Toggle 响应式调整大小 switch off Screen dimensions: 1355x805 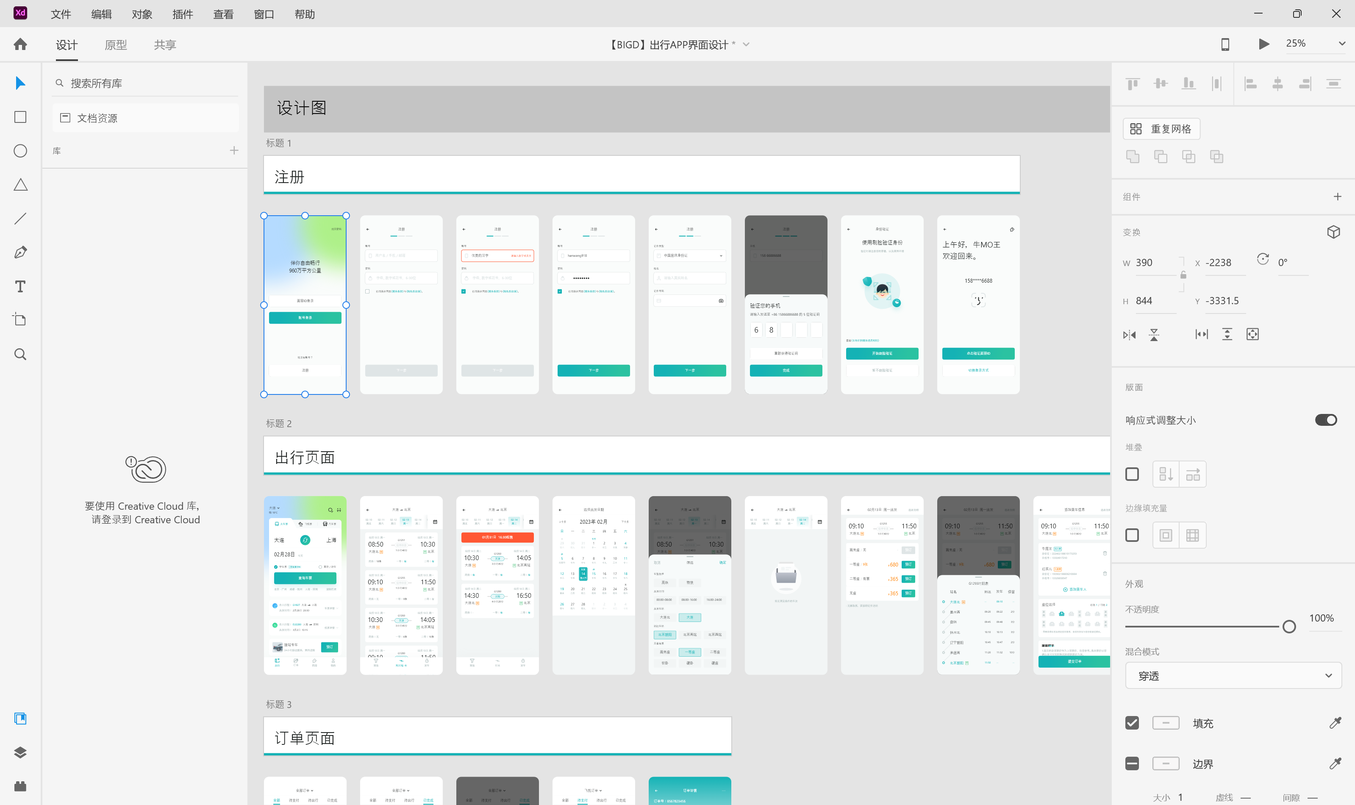coord(1326,420)
